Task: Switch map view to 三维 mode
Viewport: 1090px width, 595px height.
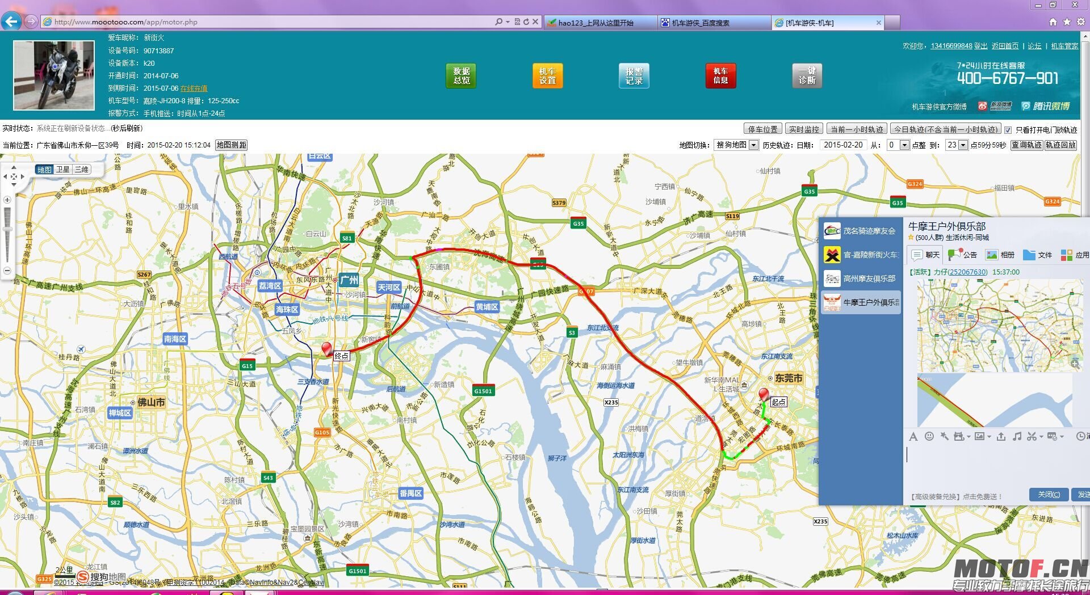Action: click(x=81, y=170)
